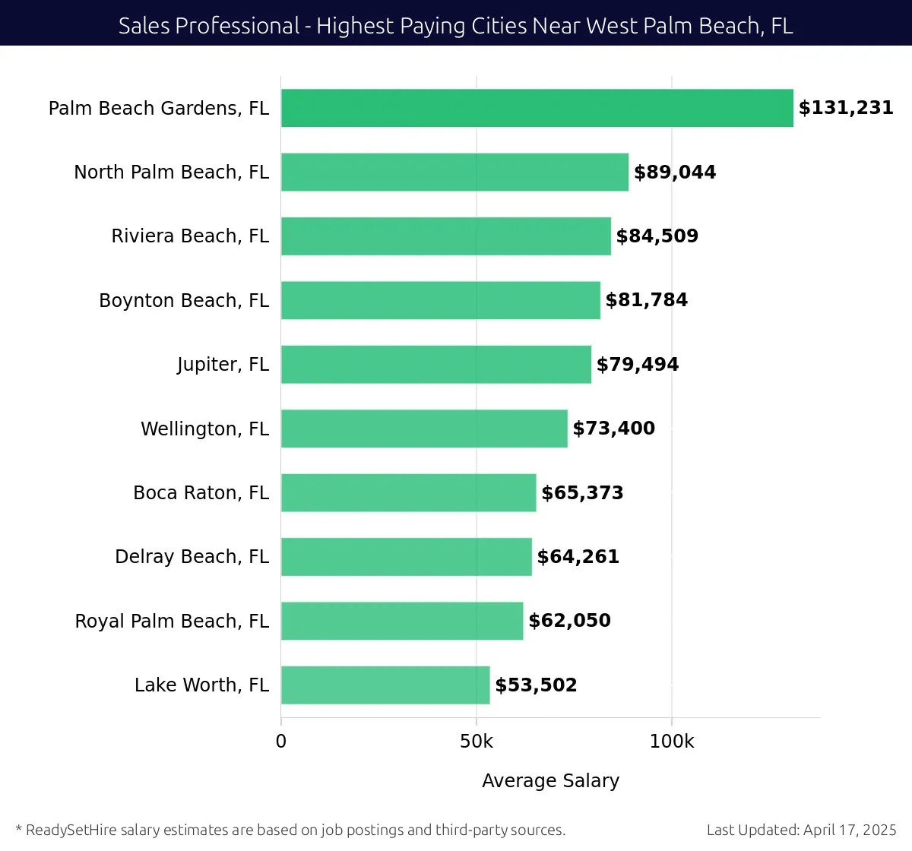Click the Boca Raton, FL bar

click(409, 492)
